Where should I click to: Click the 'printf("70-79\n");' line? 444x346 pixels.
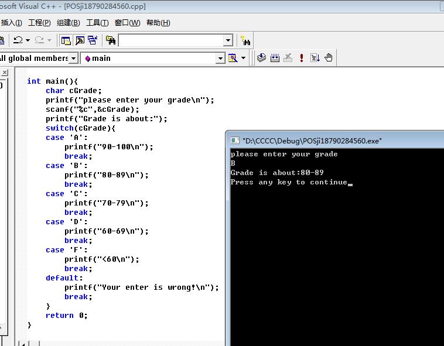click(106, 203)
